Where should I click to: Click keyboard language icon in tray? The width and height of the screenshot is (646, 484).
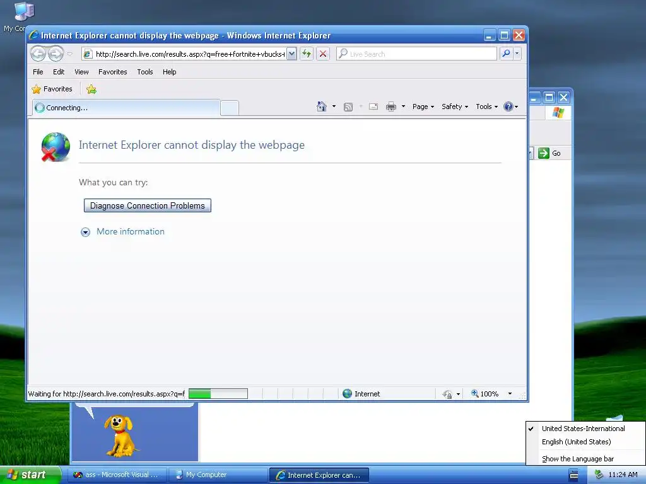coord(573,475)
